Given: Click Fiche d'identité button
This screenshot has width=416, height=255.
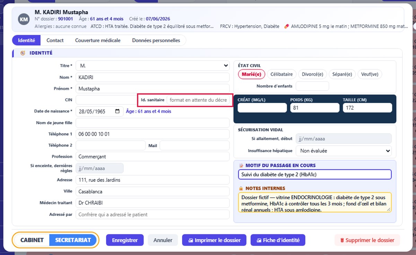Looking at the screenshot, I should (x=278, y=240).
